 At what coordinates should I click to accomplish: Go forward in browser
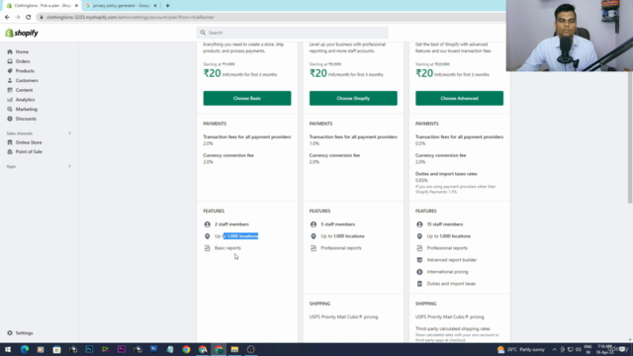tap(18, 17)
